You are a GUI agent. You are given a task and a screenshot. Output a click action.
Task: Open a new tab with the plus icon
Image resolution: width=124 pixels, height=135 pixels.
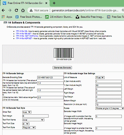[54, 3]
